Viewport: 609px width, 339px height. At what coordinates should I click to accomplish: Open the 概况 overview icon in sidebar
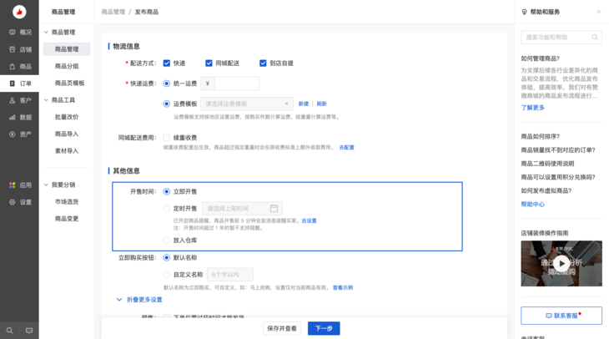point(13,33)
